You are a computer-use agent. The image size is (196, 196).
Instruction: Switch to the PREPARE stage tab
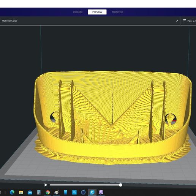[78, 12]
